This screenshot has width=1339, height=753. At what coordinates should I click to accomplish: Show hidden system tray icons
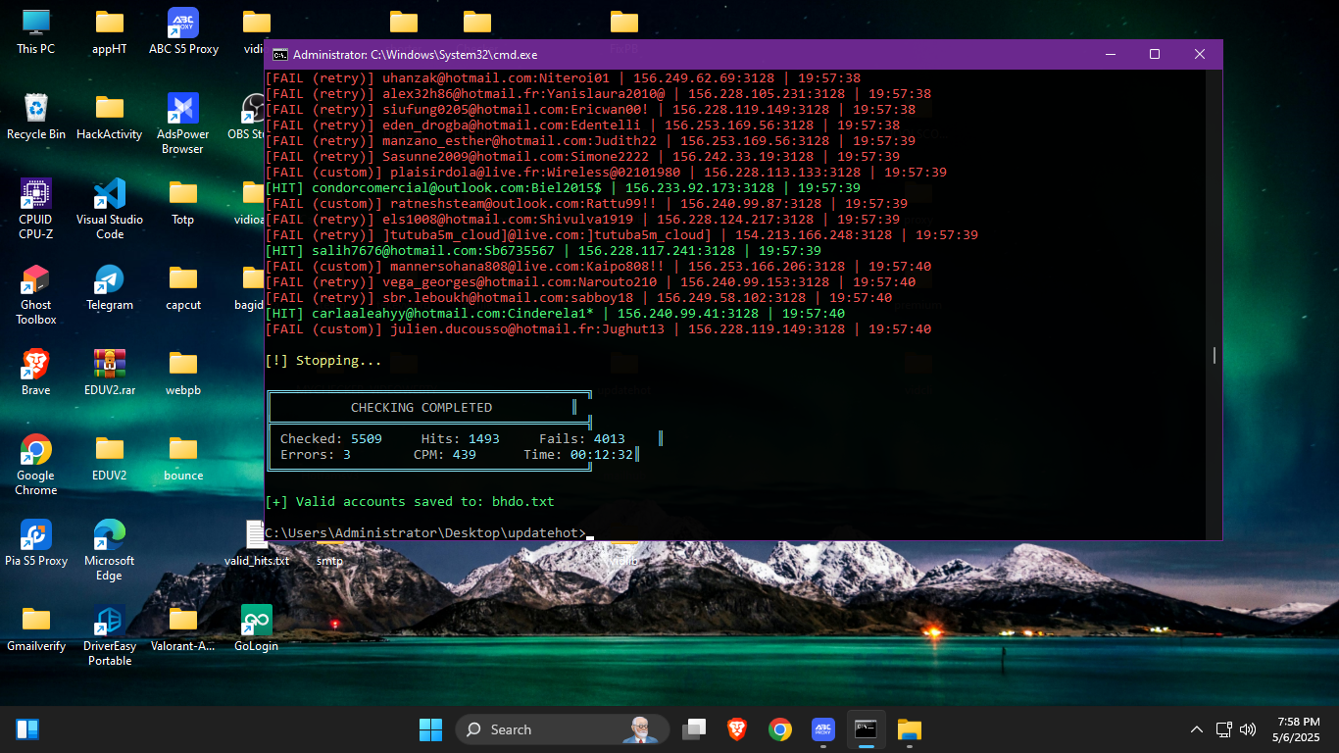(x=1196, y=729)
